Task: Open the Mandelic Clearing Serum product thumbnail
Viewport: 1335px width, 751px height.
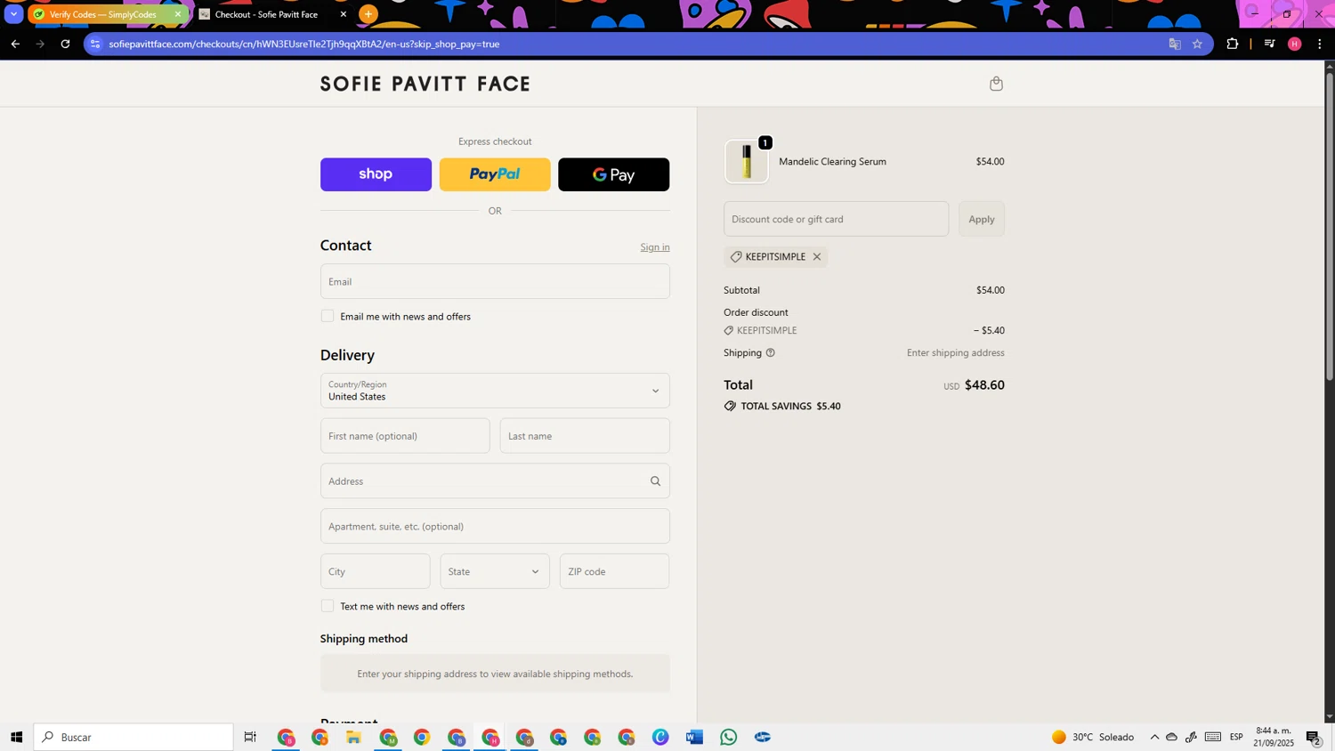Action: pos(747,162)
